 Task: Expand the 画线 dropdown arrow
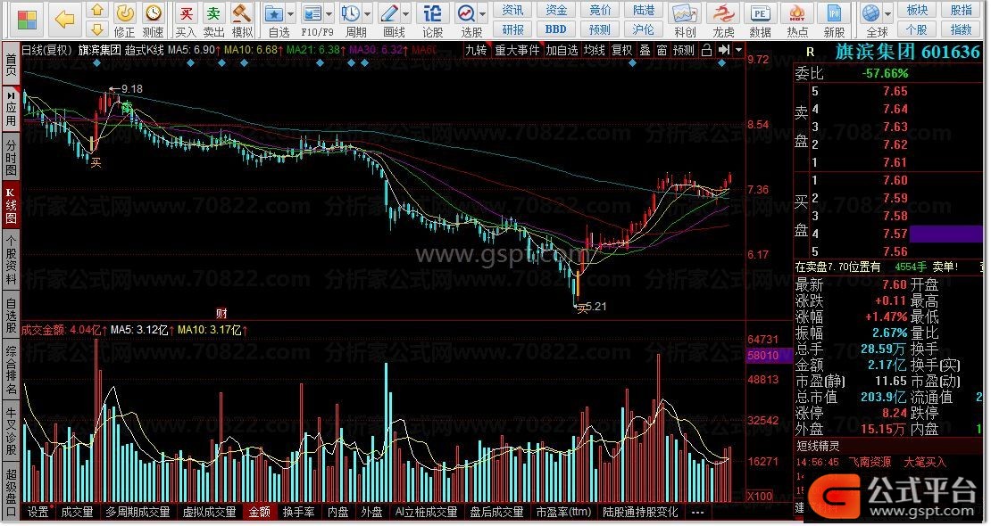[405, 14]
